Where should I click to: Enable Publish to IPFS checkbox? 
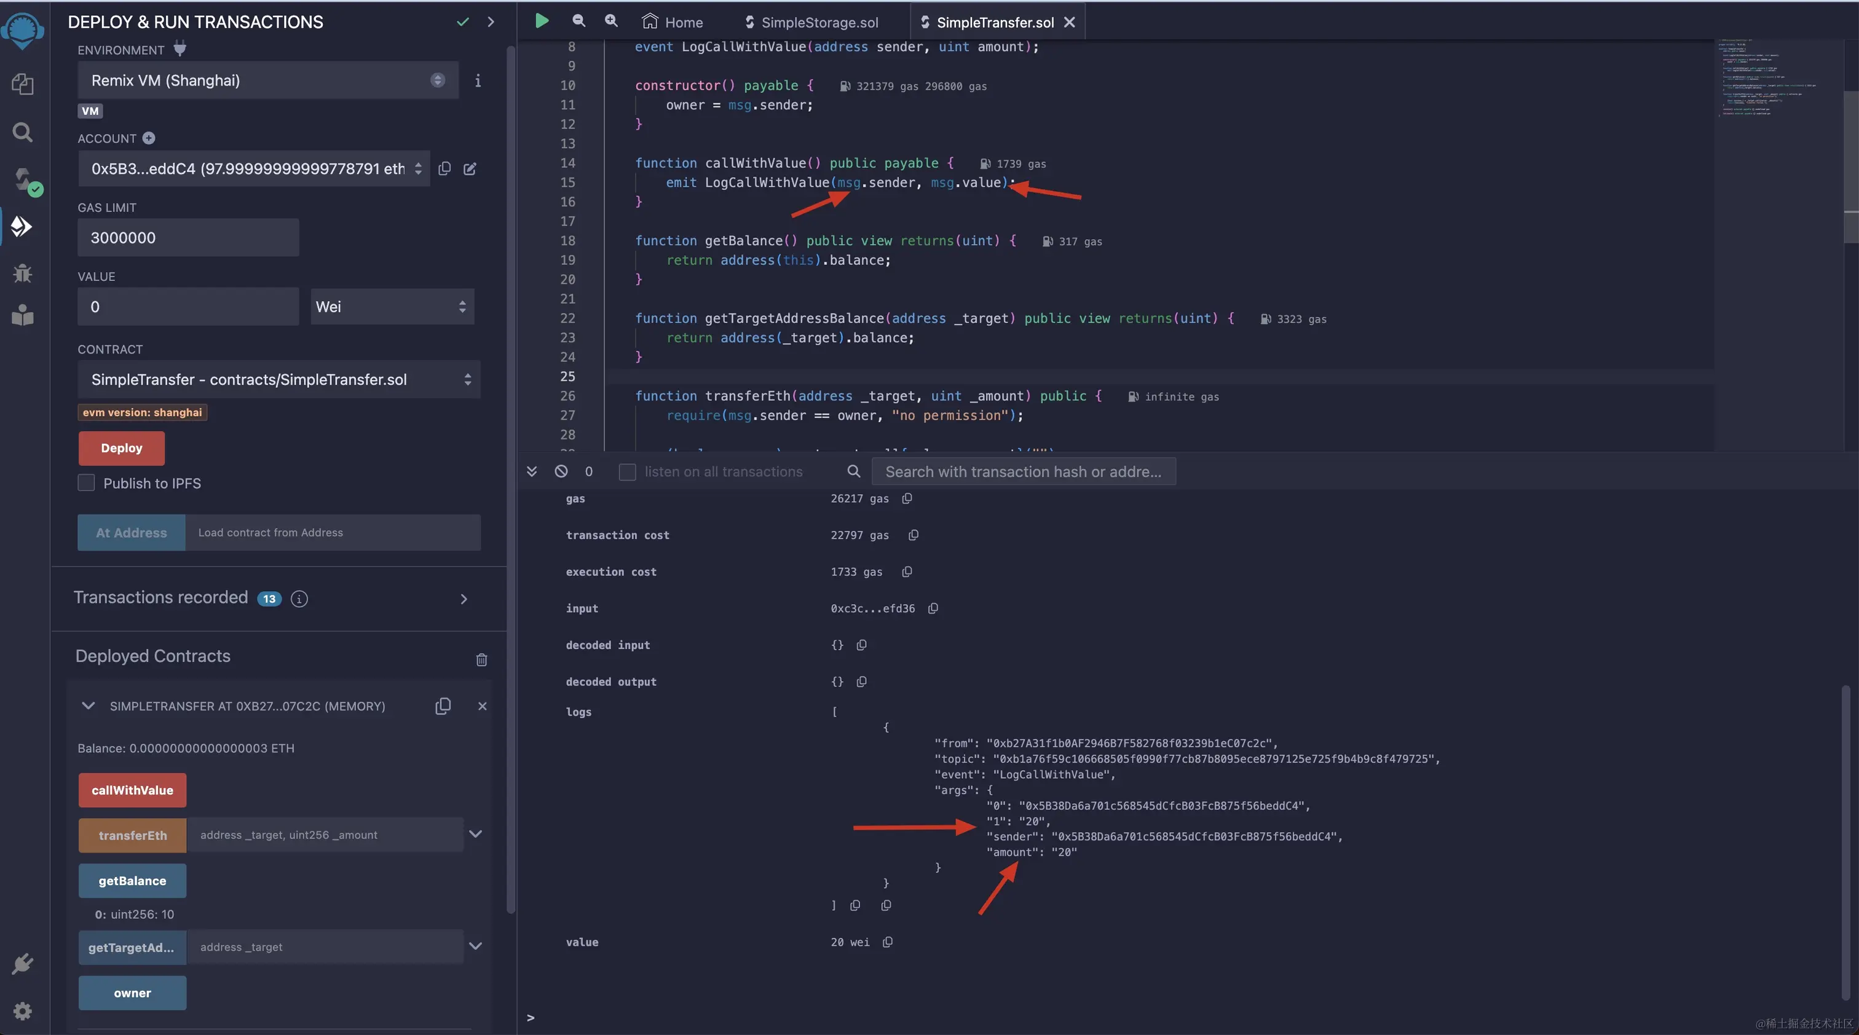[86, 482]
